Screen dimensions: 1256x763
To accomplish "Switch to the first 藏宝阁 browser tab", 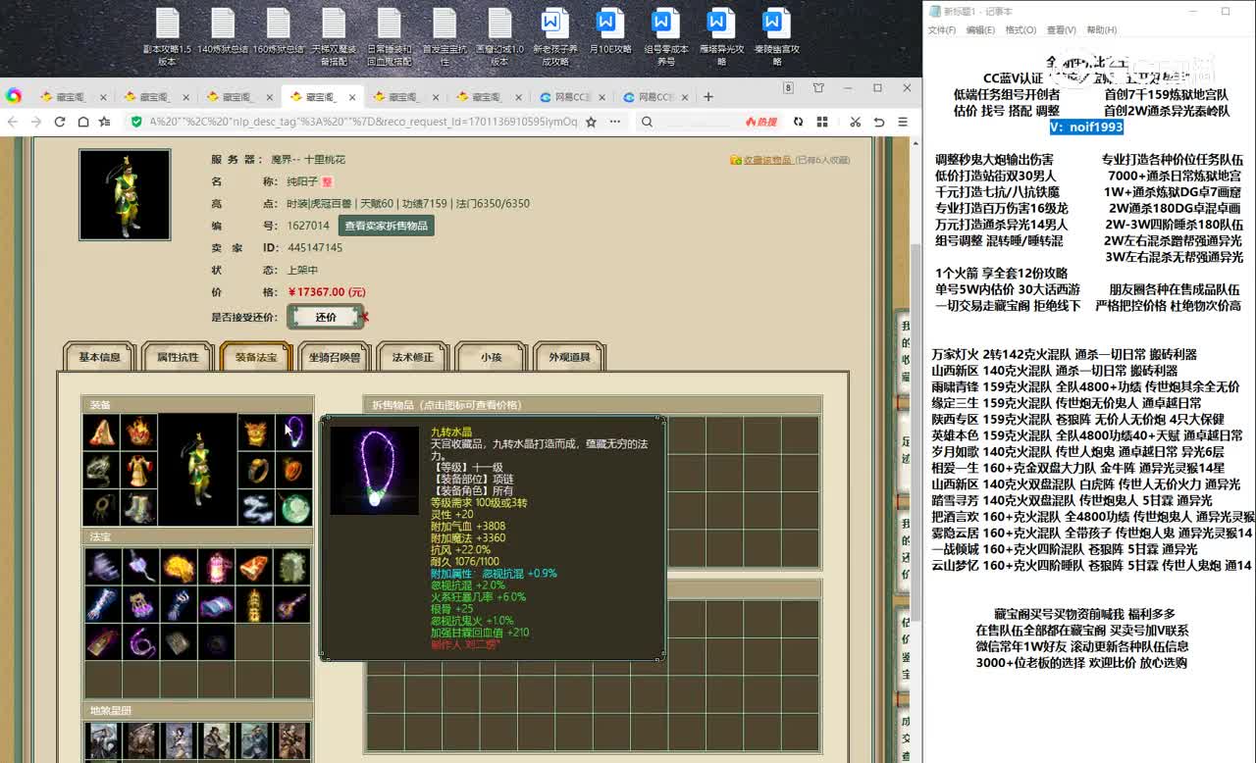I will 74,97.
